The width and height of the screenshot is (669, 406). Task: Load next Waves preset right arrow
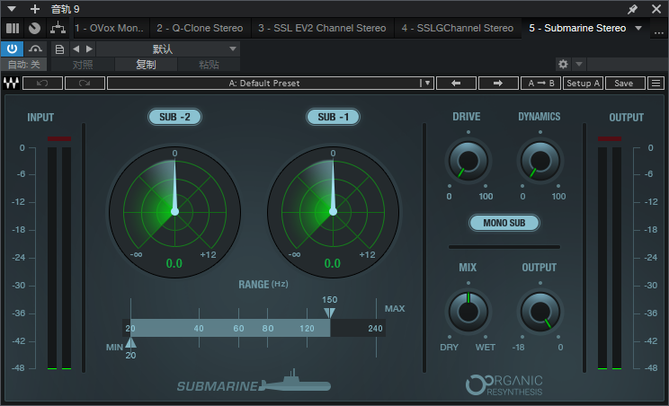[x=498, y=83]
